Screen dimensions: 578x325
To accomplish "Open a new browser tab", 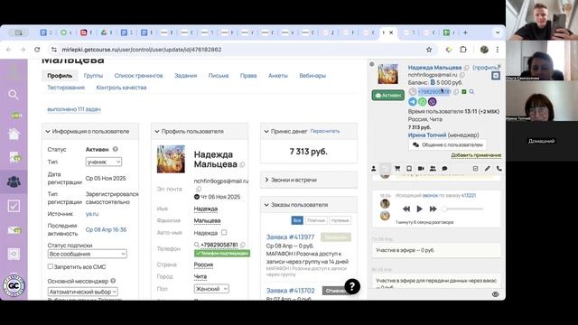I will click(465, 32).
